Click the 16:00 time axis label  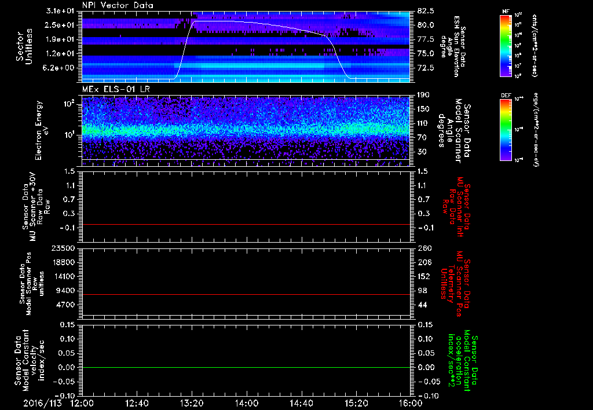point(411,403)
